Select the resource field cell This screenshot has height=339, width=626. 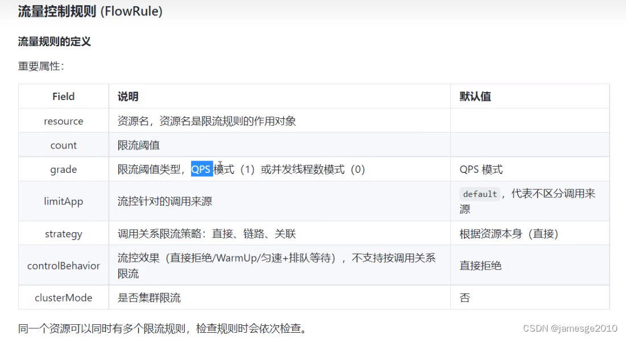click(64, 121)
